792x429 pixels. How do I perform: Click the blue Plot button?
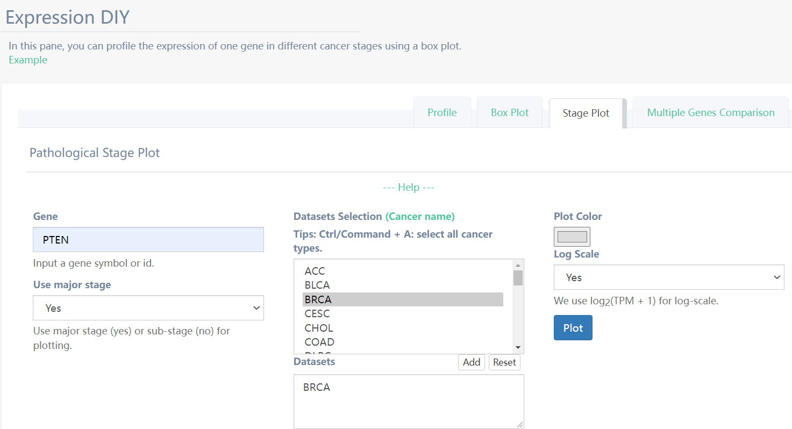pos(573,328)
